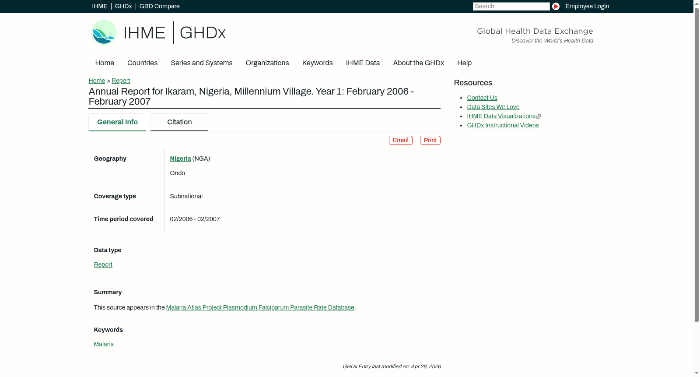Open the IHME Data menu item
This screenshot has height=377, width=700.
(x=363, y=63)
